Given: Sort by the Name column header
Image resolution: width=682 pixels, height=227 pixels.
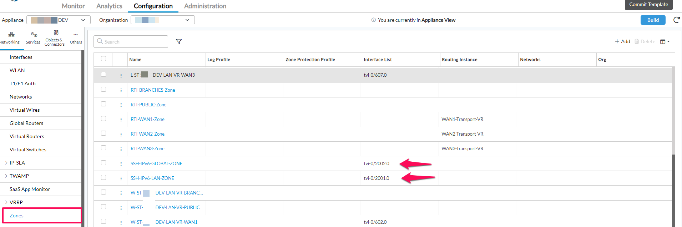Looking at the screenshot, I should point(135,60).
